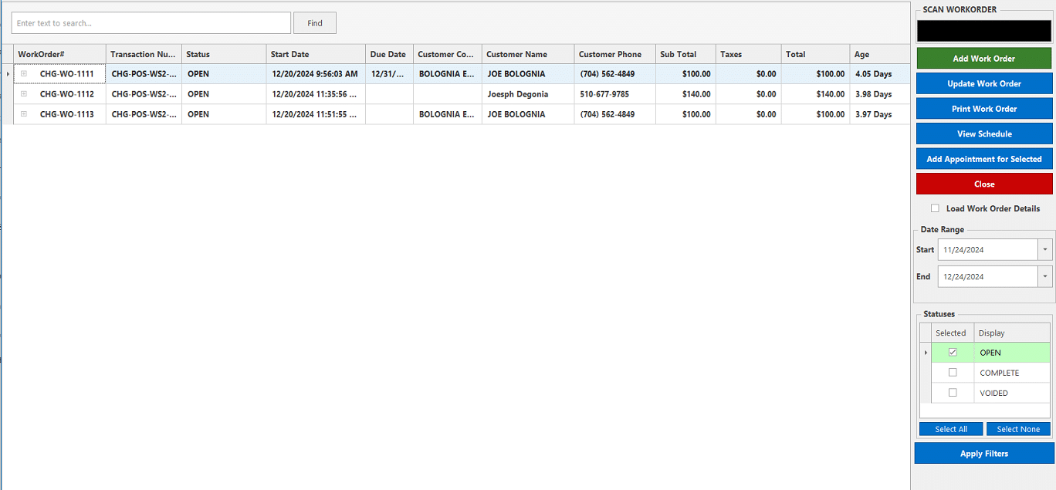The image size is (1056, 490).
Task: Click the 4.05 Days age cell
Action: pyautogui.click(x=879, y=74)
